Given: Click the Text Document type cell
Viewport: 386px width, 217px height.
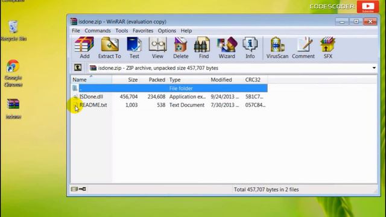Looking at the screenshot, I should [x=187, y=105].
